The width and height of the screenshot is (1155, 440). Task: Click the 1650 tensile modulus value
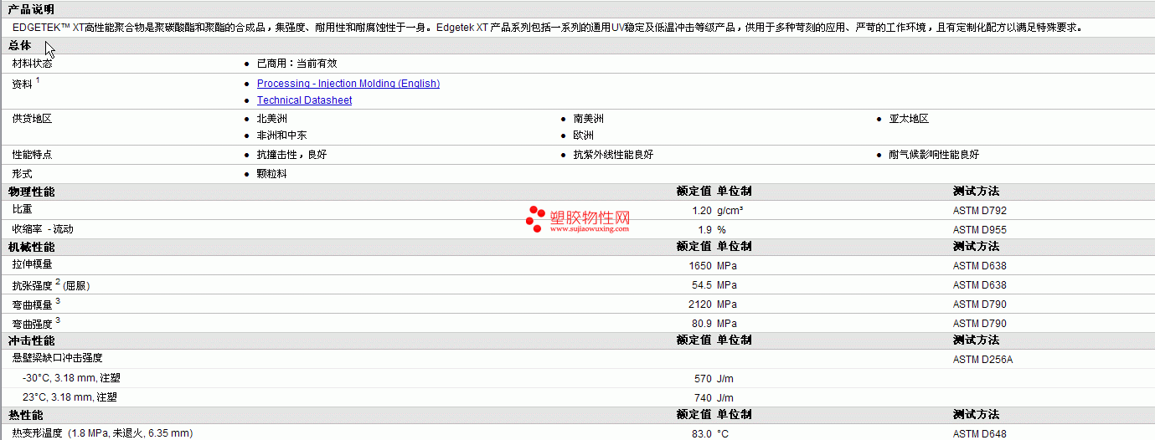coord(700,266)
